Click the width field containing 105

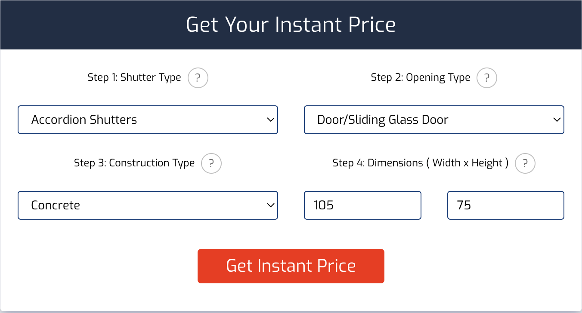pyautogui.click(x=362, y=205)
